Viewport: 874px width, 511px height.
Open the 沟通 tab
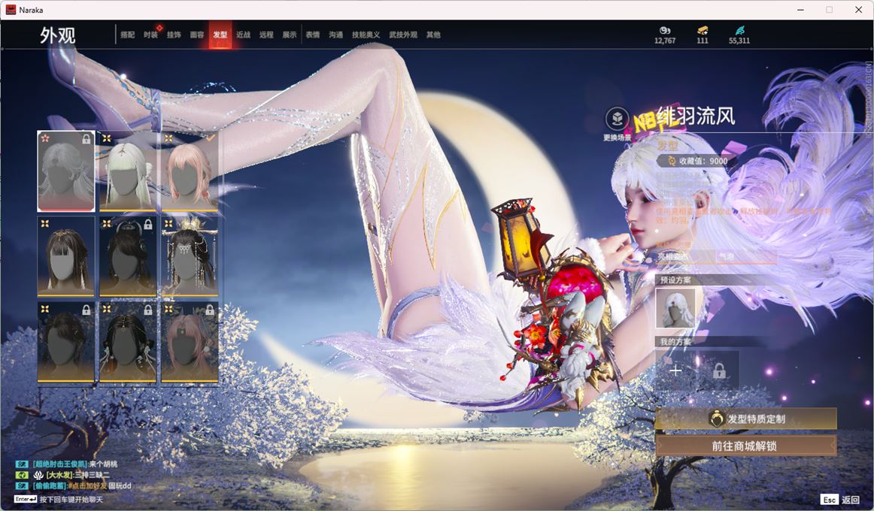pyautogui.click(x=335, y=35)
